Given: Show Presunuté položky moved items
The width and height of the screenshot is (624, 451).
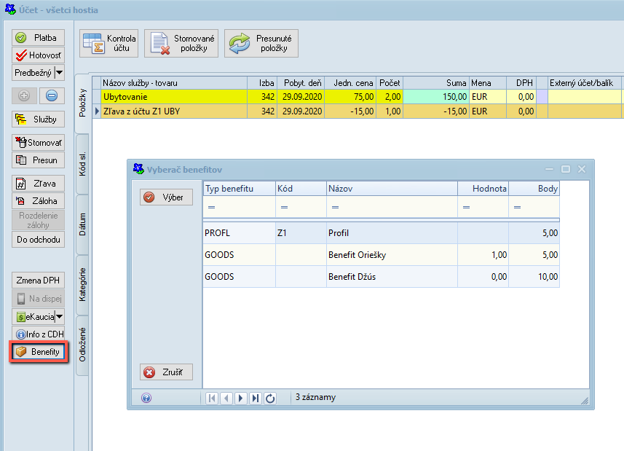Looking at the screenshot, I should (261, 44).
